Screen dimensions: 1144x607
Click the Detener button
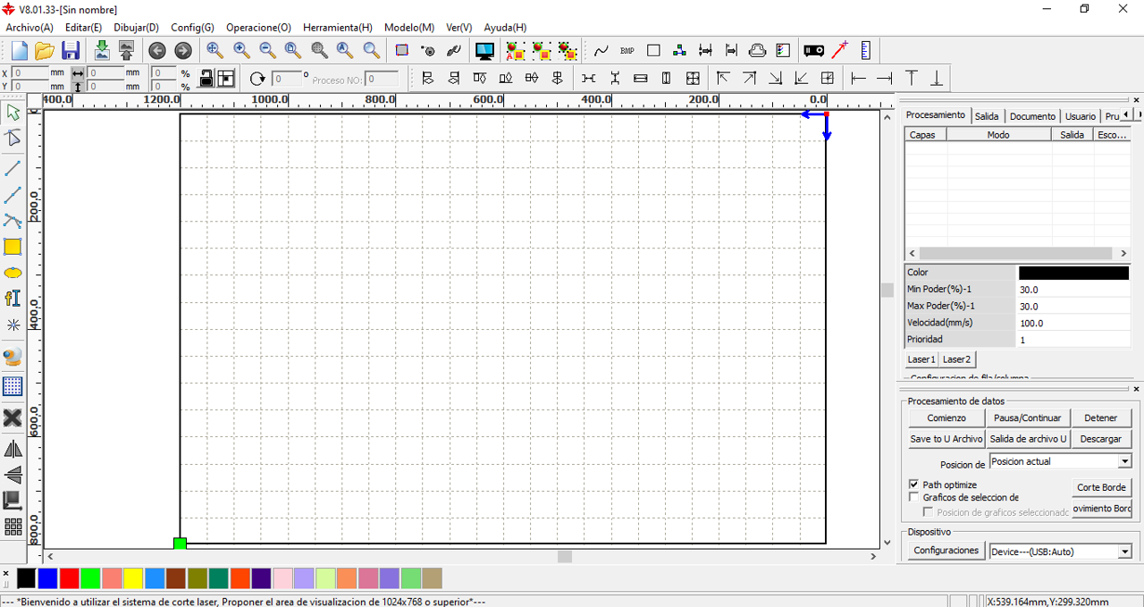(x=1101, y=417)
